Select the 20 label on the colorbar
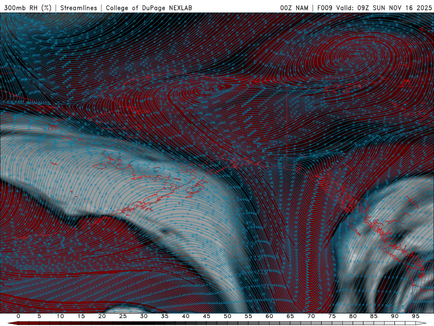This screenshot has height=326, width=434. click(102, 316)
